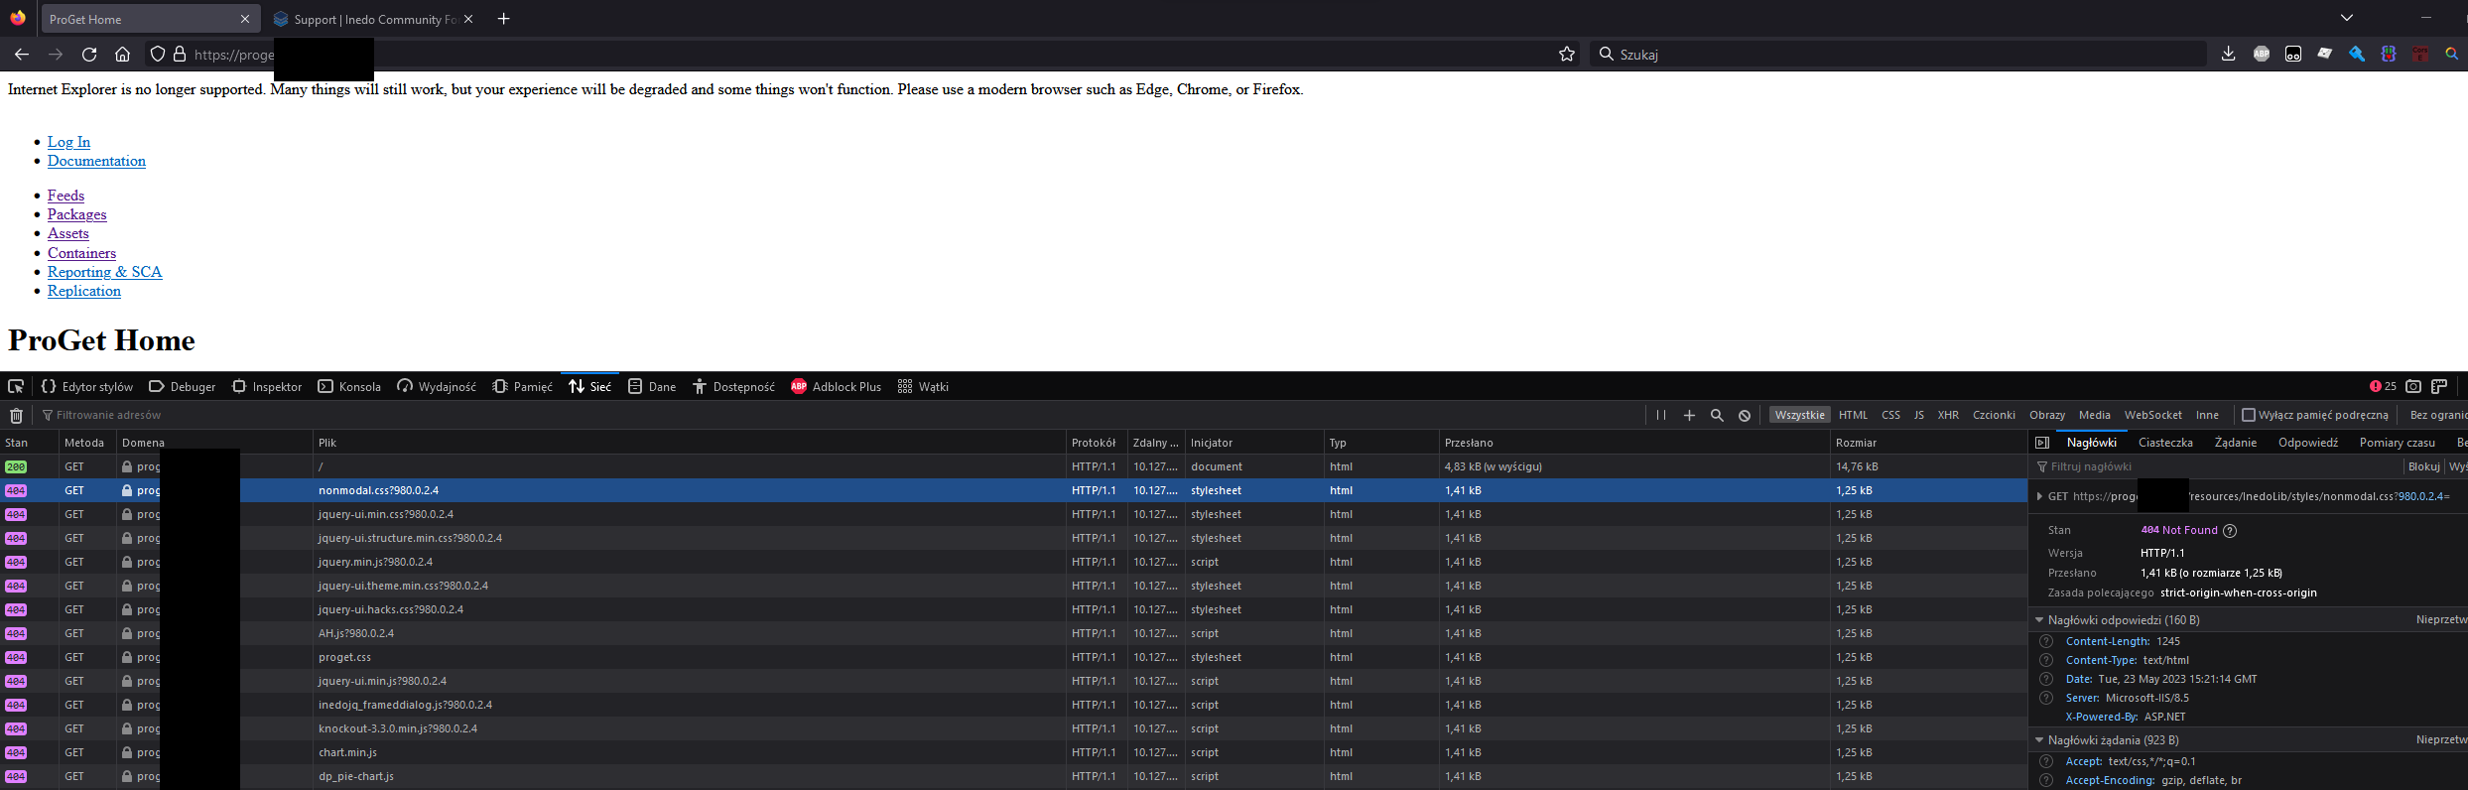Filter requests by JS

coord(1918,415)
